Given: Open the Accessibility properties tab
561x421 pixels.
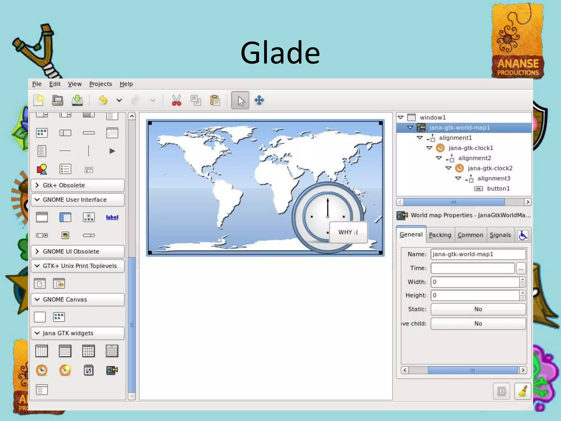Looking at the screenshot, I should pos(523,235).
